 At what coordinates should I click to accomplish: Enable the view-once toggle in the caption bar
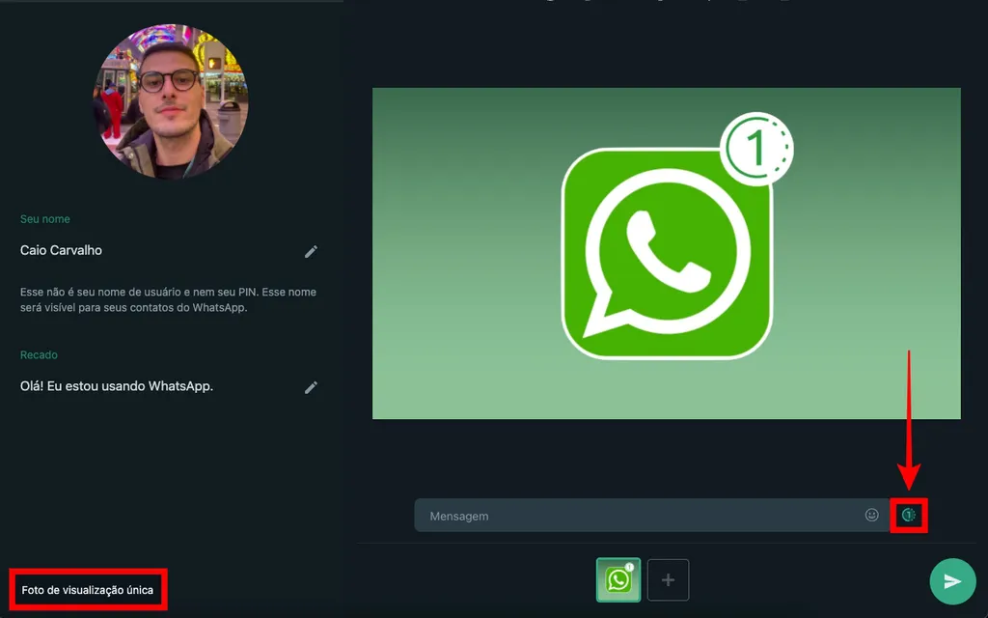(x=908, y=516)
